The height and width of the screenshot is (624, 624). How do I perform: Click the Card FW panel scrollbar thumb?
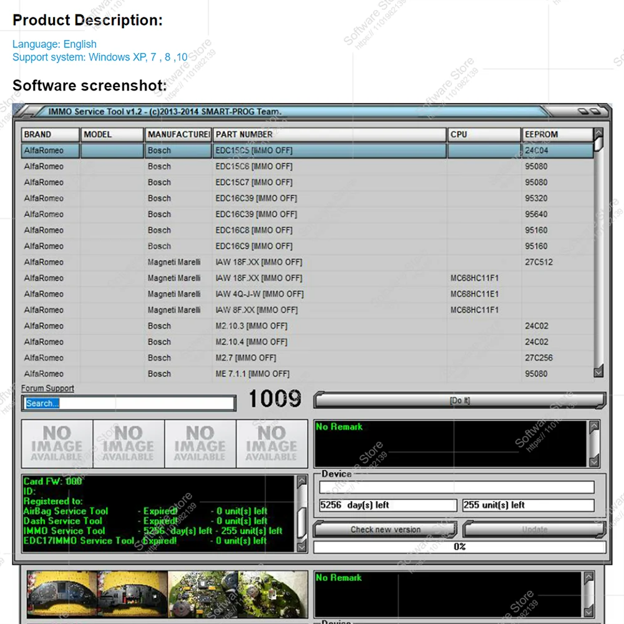pyautogui.click(x=301, y=522)
